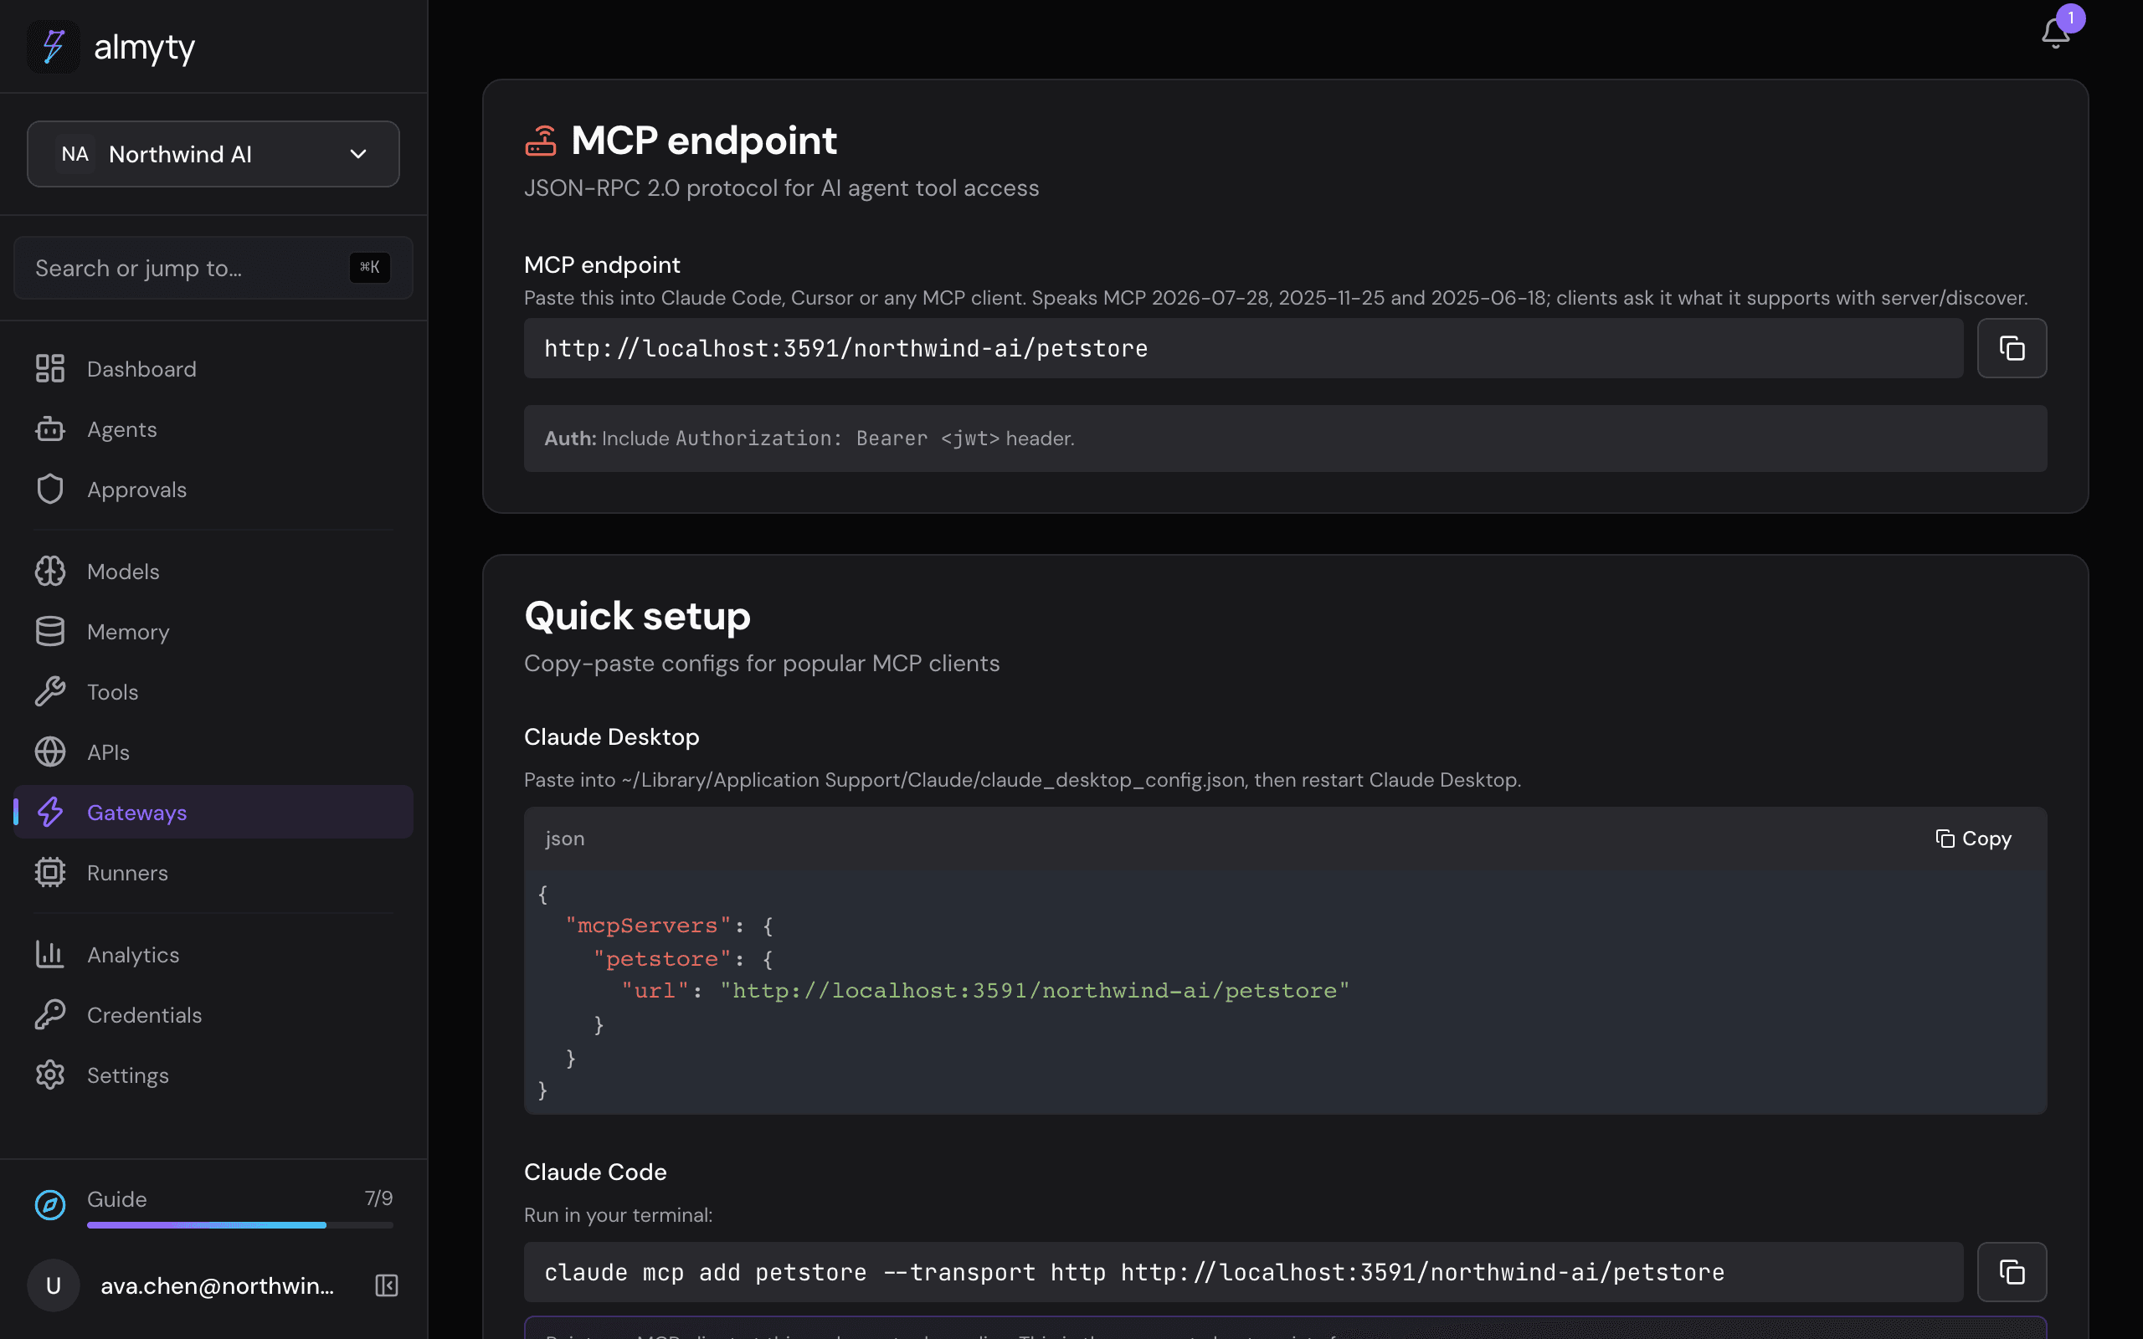Click the Models brain icon
The width and height of the screenshot is (2143, 1339).
click(x=49, y=572)
